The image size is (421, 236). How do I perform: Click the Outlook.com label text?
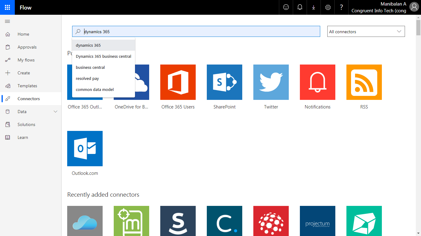click(85, 173)
